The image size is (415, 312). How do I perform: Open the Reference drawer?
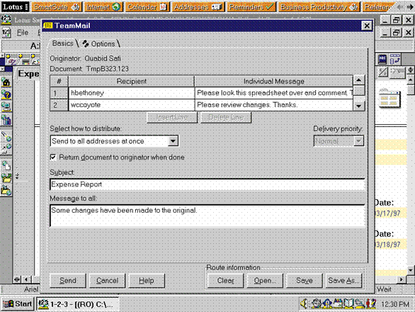[378, 7]
